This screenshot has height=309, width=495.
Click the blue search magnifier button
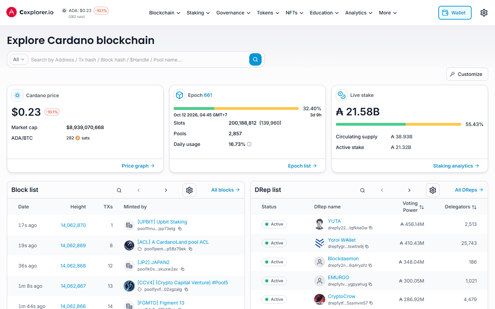[255, 59]
